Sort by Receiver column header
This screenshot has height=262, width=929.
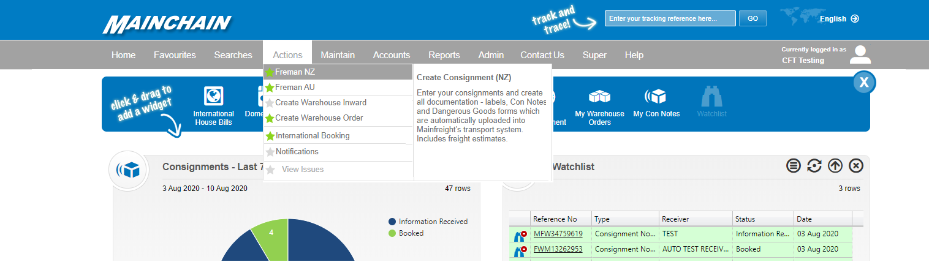tap(696, 219)
